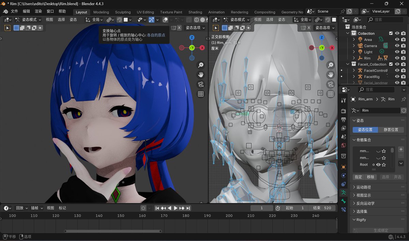
Task: Click the timeline horizontal scrollbar
Action: point(112,231)
